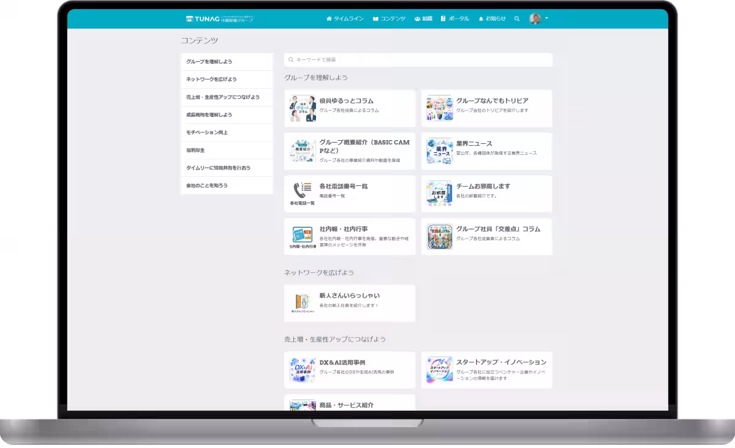Click the グループなんでもトリビア thumbnail
This screenshot has width=735, height=448.
pos(439,108)
